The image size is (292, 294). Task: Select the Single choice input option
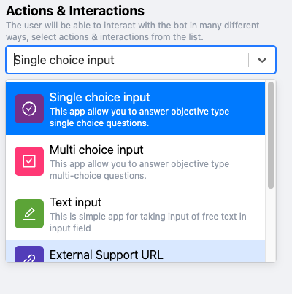pos(135,109)
